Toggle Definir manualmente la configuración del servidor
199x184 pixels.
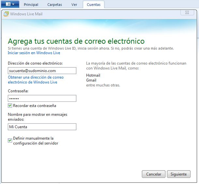(10, 140)
